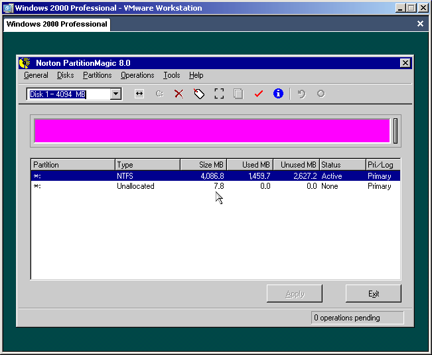Click the format partition bracket icon

click(x=219, y=94)
